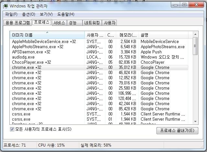The image size is (207, 152).
Task: Select audiodg.exe process
Action: [99, 57]
